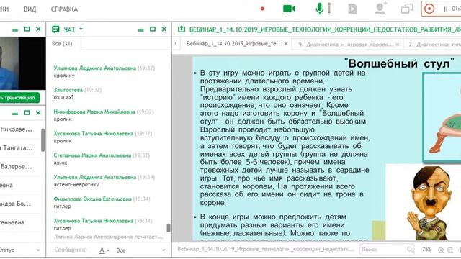Click the Сообщение message input field
Screen dimensions: 461x259
71,250
